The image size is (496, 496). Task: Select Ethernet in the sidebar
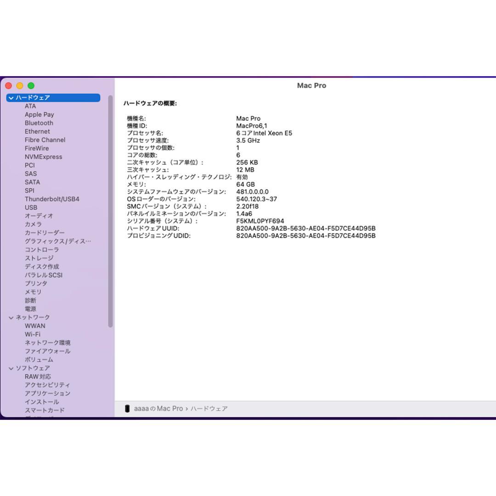pyautogui.click(x=37, y=131)
